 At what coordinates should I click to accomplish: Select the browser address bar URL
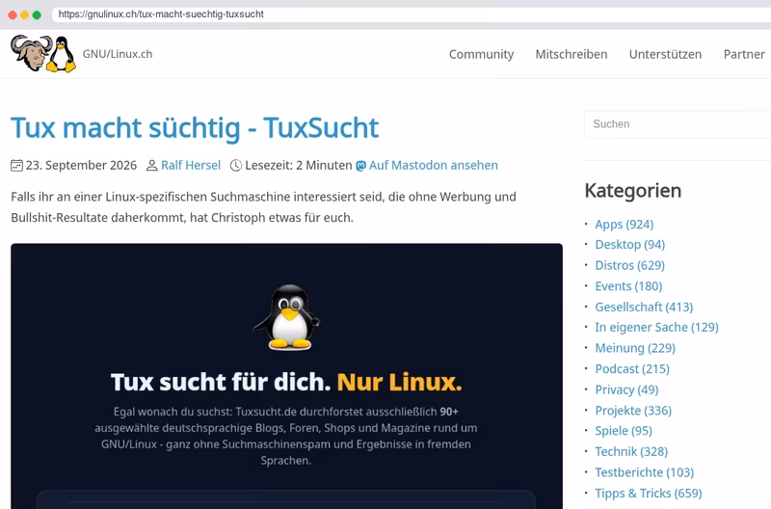click(x=161, y=14)
